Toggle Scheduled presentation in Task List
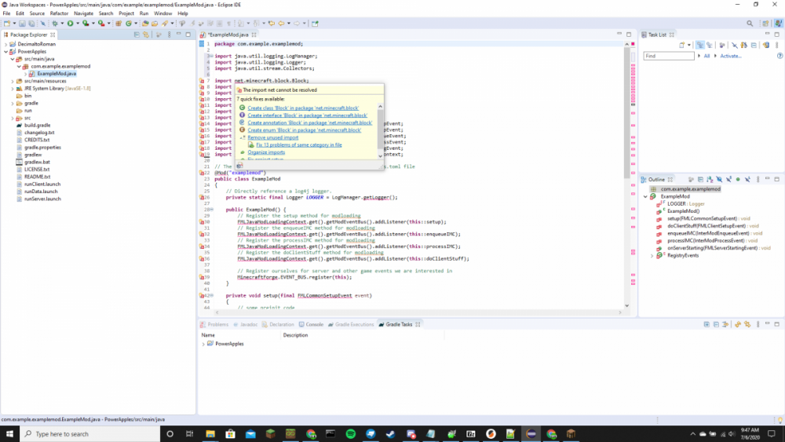 point(710,45)
